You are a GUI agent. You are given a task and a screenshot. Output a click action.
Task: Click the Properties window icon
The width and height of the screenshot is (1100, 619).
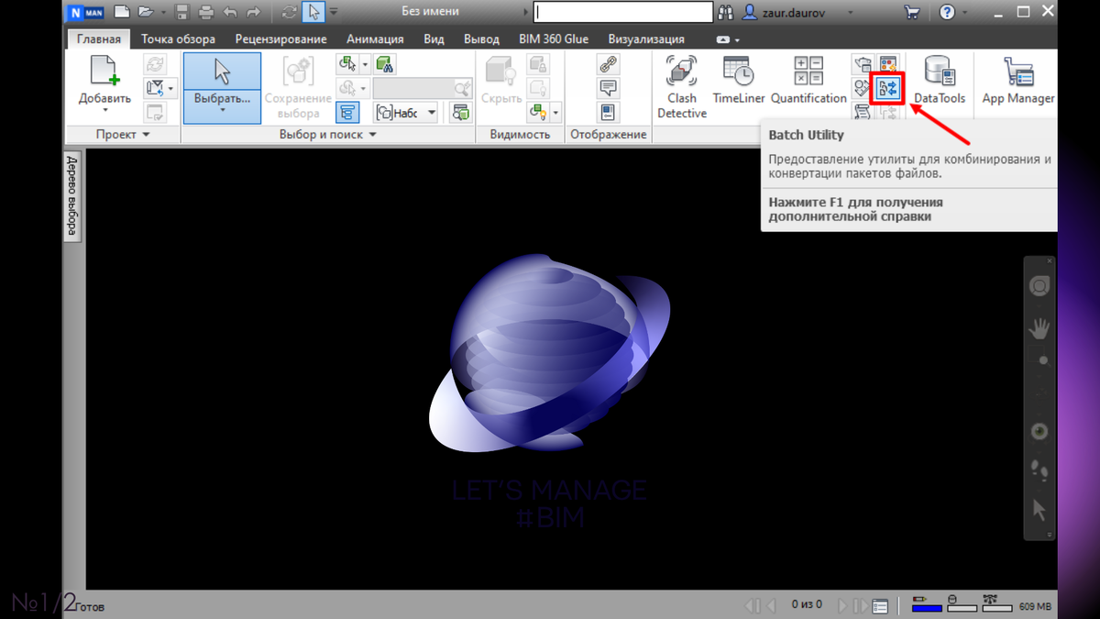click(607, 113)
